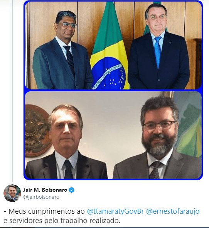This screenshot has height=228, width=209.
Task: Click the bearded man with glasses in the bottom photo
Action: [x=158, y=137]
